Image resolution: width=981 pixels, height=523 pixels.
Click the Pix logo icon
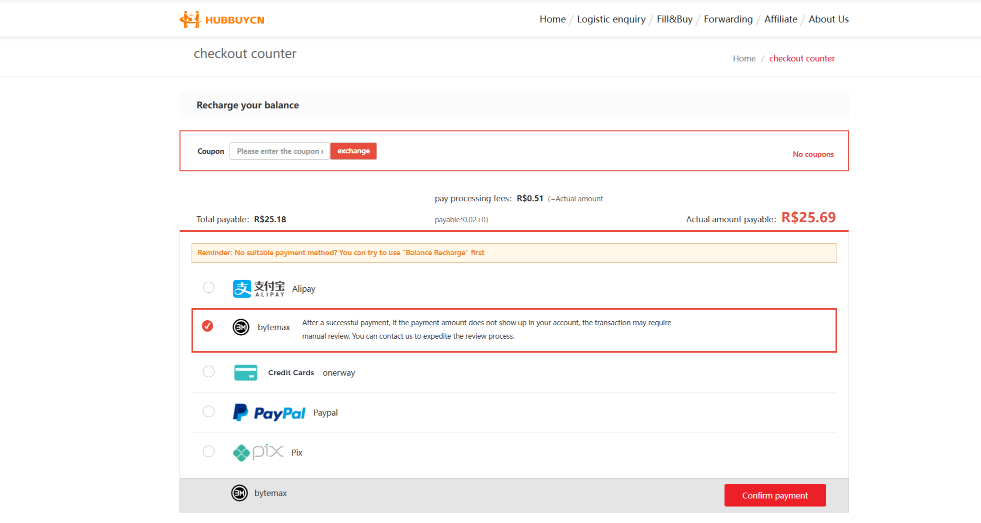[x=258, y=452]
